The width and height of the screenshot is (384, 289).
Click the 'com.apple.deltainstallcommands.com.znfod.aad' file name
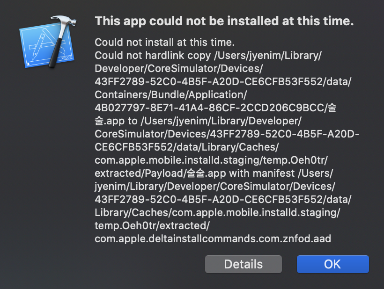pyautogui.click(x=213, y=238)
